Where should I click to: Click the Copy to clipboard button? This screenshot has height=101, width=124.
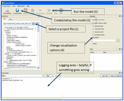point(116,76)
